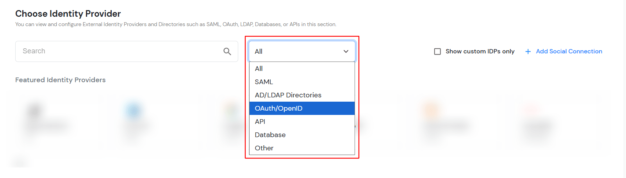Click the Show custom IDPs only label

(480, 51)
